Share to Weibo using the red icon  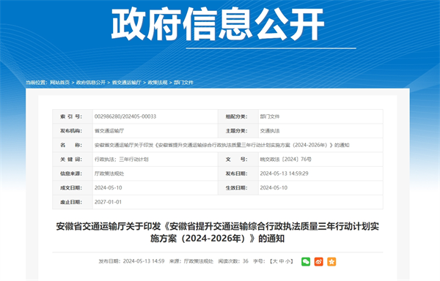pyautogui.click(x=318, y=261)
